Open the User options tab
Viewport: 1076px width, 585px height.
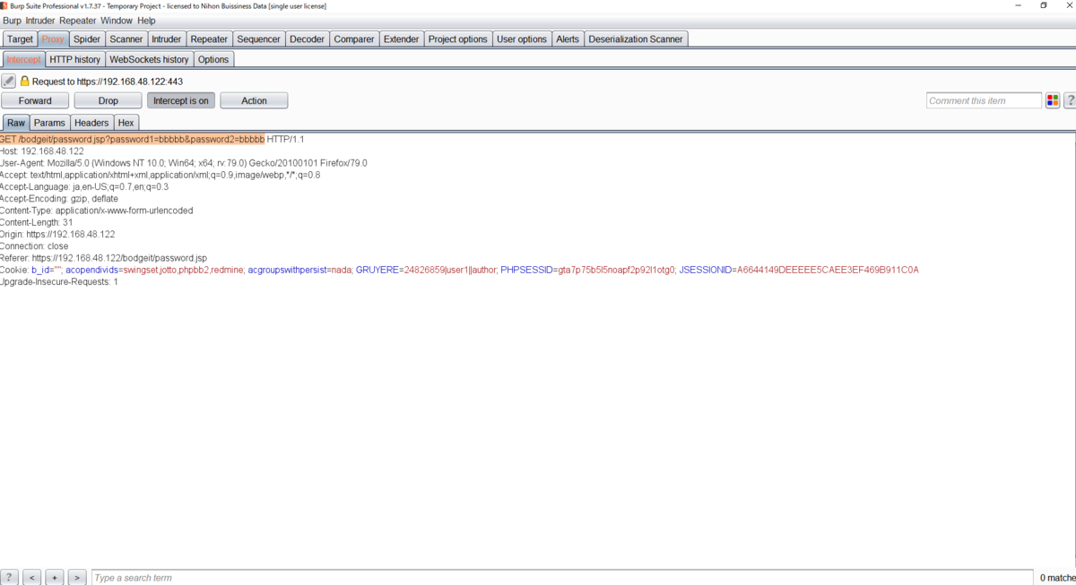tap(522, 39)
